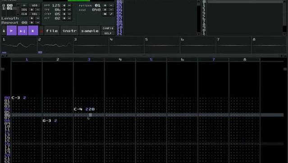Click pattern editor channel 4 header
The image size is (288, 163).
pyautogui.click(x=120, y=60)
